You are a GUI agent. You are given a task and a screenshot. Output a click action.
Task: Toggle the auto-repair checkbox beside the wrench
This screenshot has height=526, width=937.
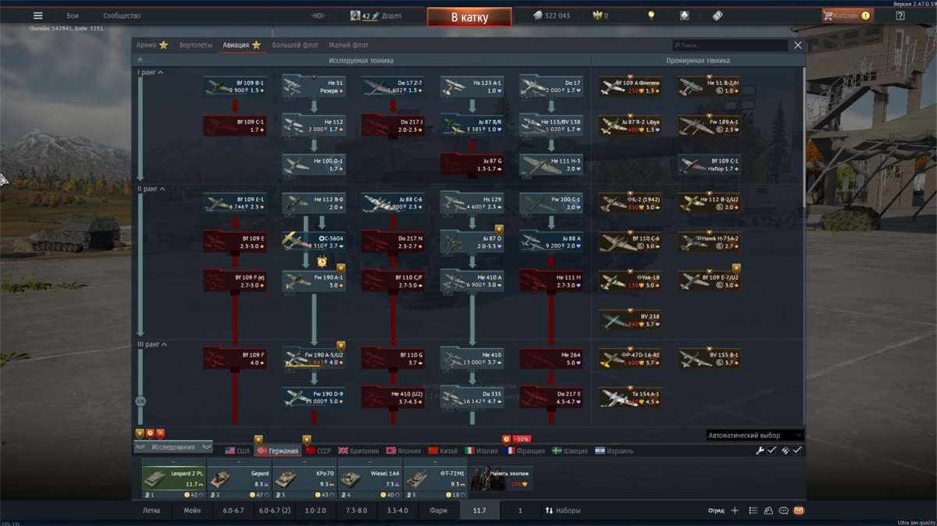pos(771,450)
